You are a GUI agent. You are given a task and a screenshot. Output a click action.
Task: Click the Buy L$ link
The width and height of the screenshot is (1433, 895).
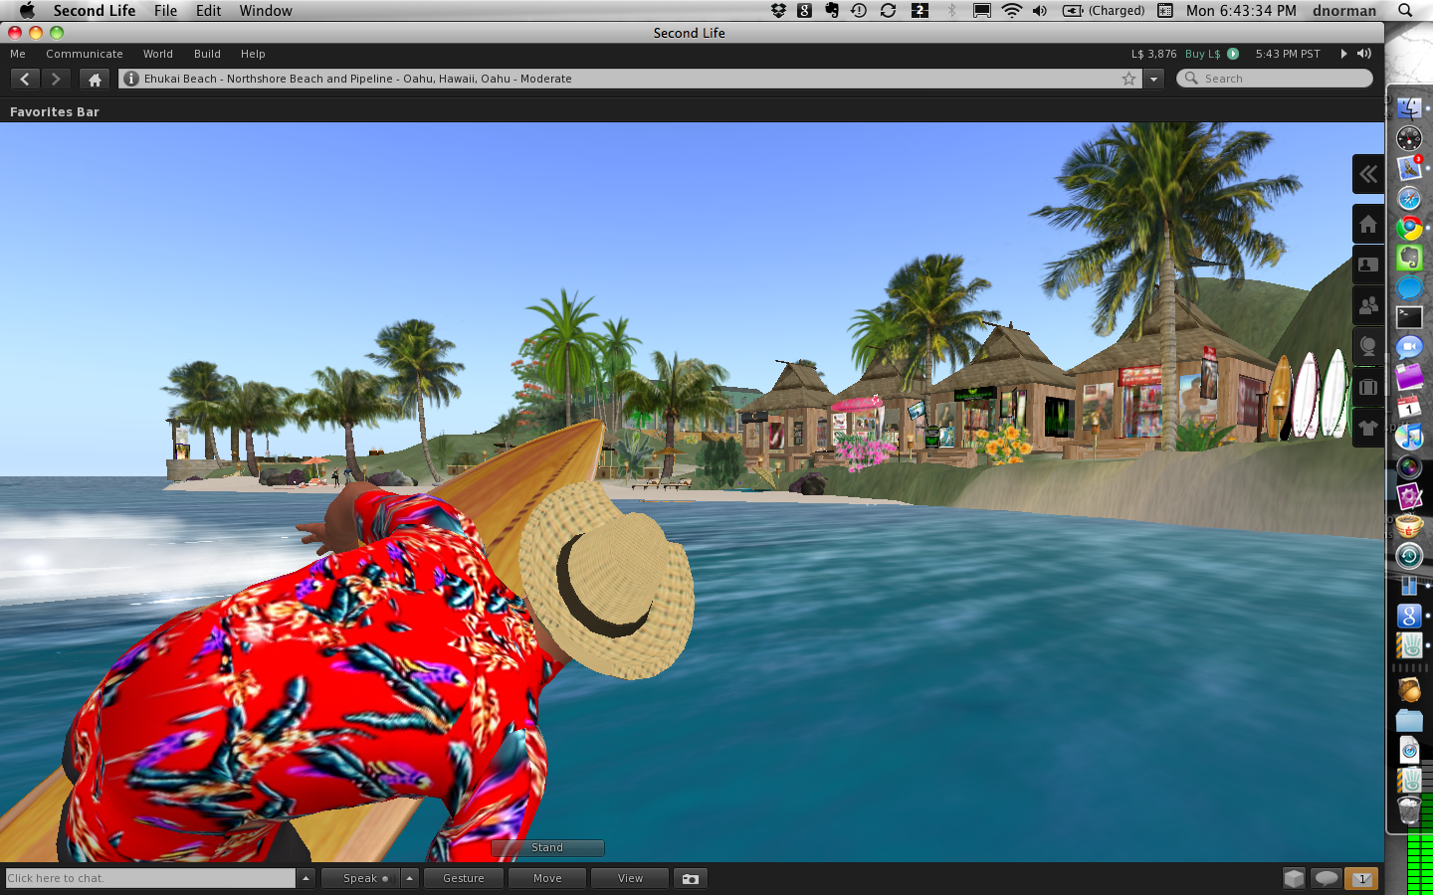(x=1202, y=54)
